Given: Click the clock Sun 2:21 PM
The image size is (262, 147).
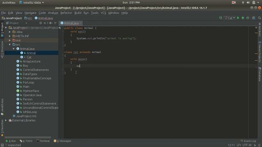Looking at the screenshot, I should 131,2.
